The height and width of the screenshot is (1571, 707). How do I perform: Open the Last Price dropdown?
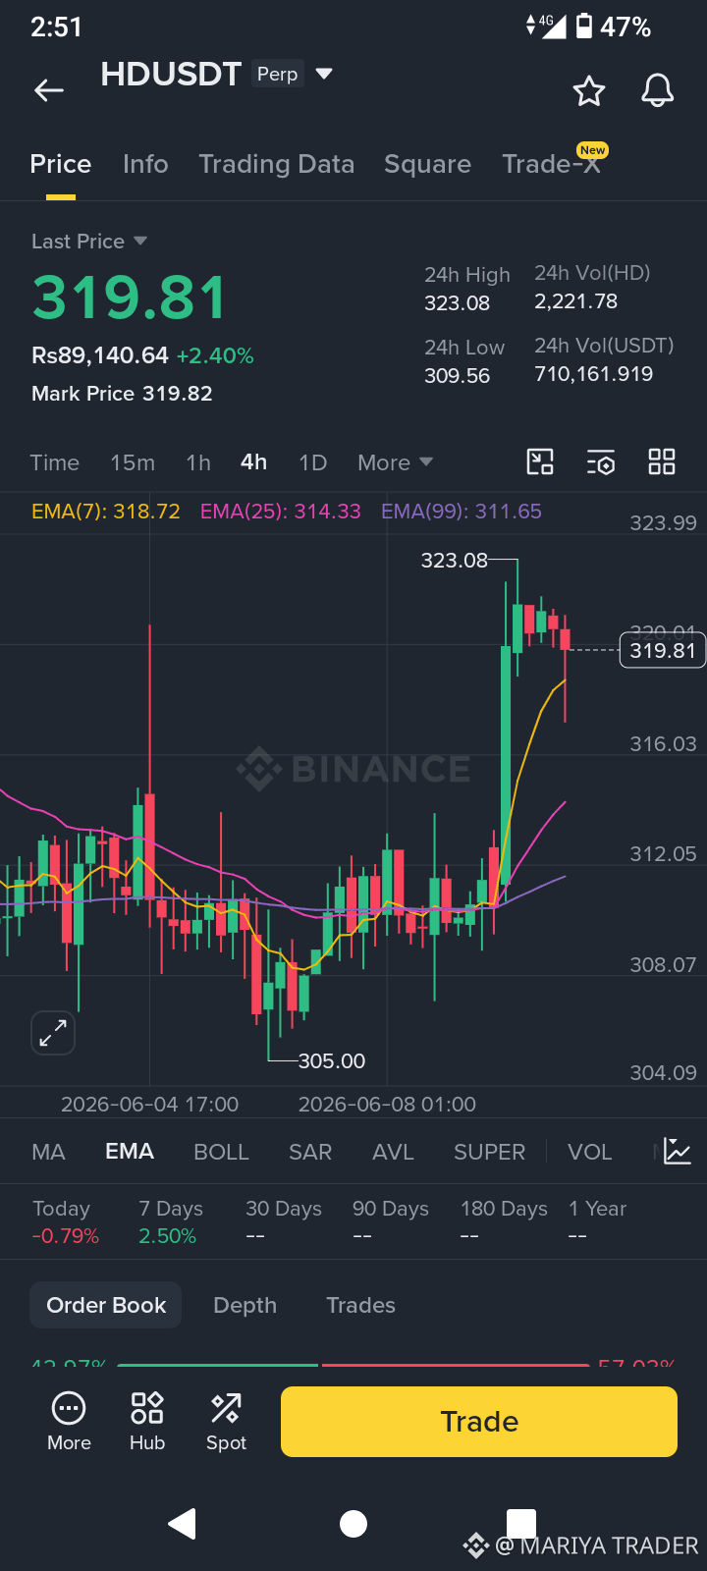click(89, 242)
